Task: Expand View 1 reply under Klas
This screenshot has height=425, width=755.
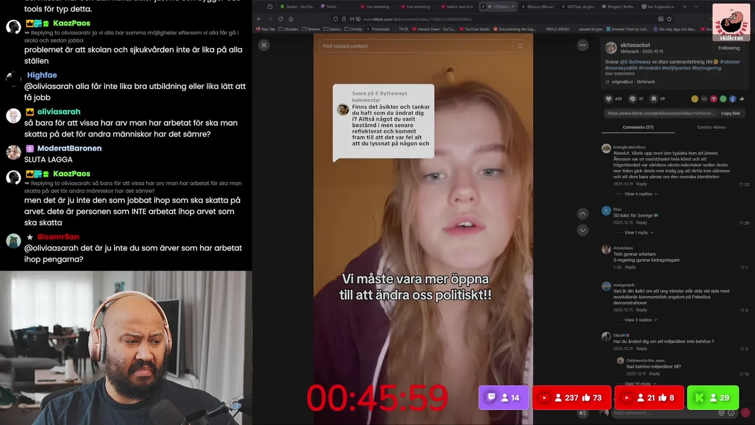Action: (x=639, y=233)
